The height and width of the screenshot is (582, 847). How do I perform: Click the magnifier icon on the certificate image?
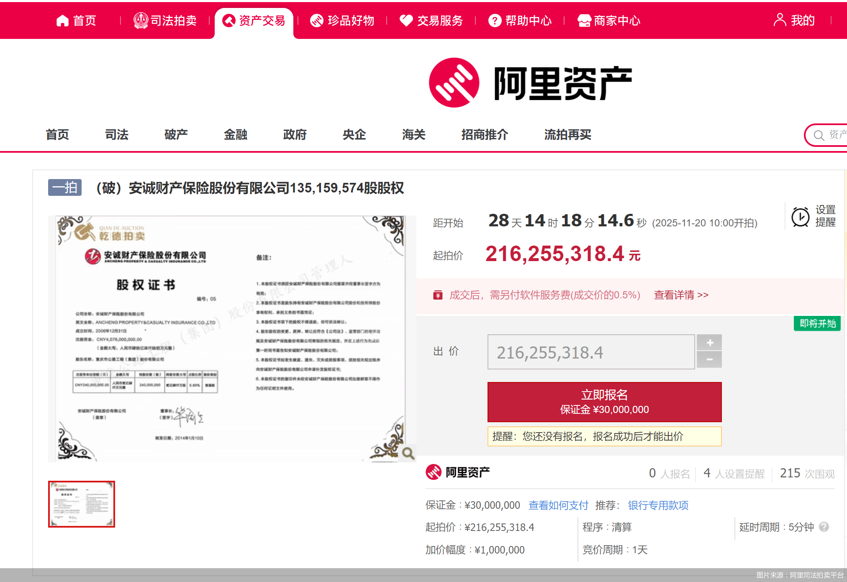pyautogui.click(x=408, y=453)
